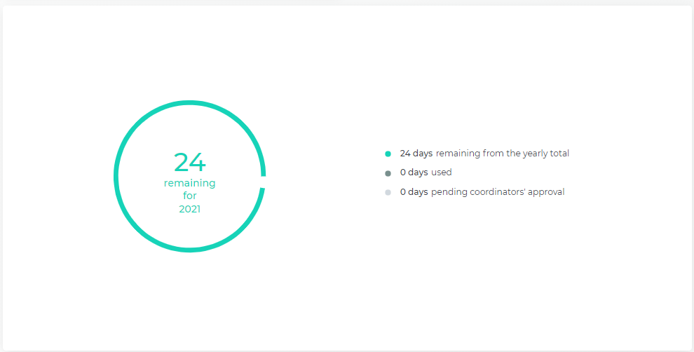
Task: Click the word 'for' inside the donut chart
Action: tap(189, 196)
